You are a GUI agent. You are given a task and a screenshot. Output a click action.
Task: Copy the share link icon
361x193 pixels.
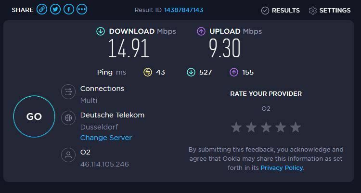point(42,10)
